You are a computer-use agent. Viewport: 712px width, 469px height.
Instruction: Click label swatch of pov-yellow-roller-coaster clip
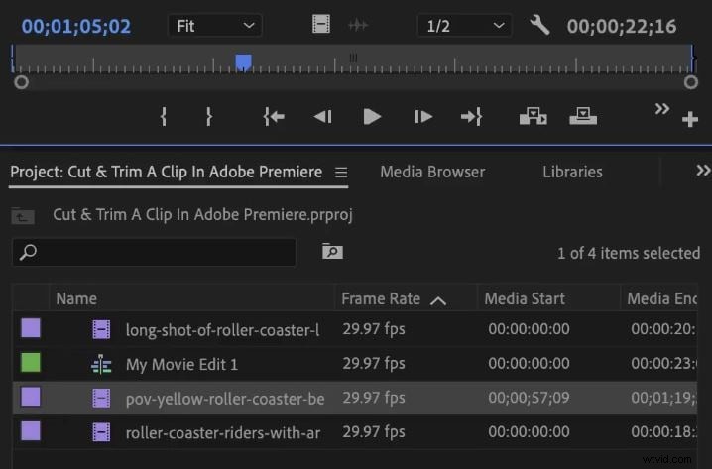pyautogui.click(x=31, y=397)
